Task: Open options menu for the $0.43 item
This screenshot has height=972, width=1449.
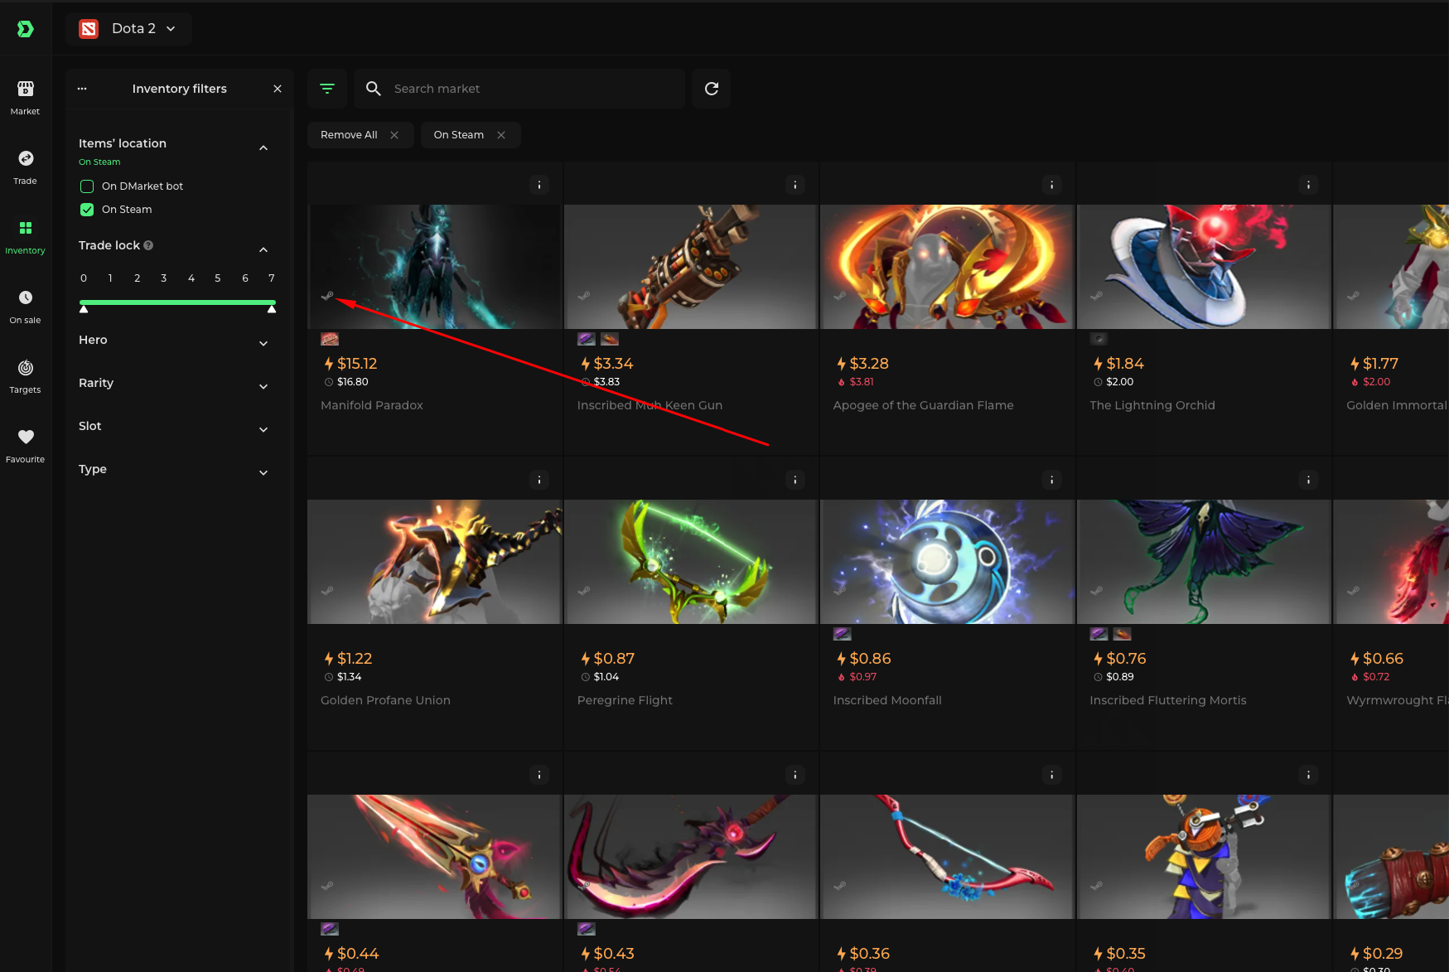Action: (x=795, y=775)
